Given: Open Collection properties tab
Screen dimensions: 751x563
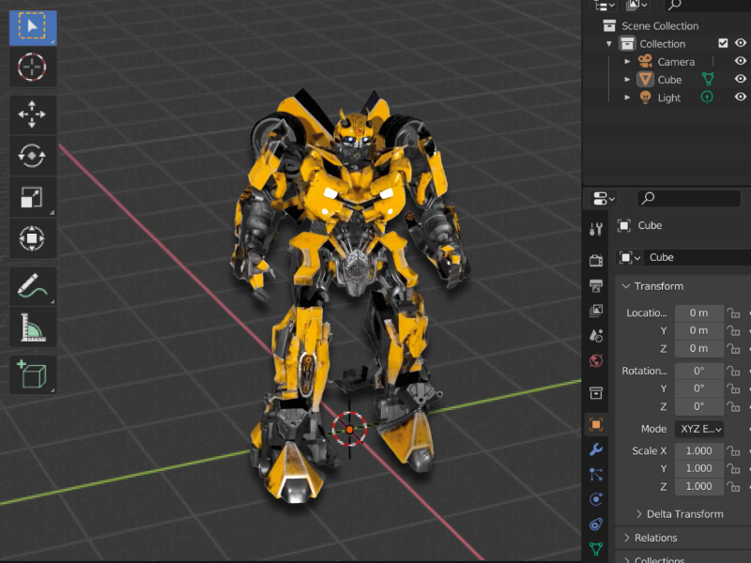Looking at the screenshot, I should point(596,393).
